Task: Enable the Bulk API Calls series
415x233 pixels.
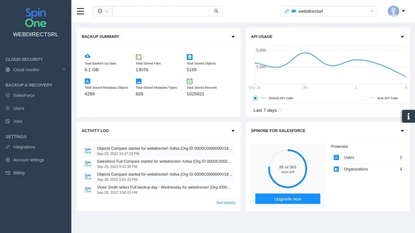Action: [x=364, y=98]
